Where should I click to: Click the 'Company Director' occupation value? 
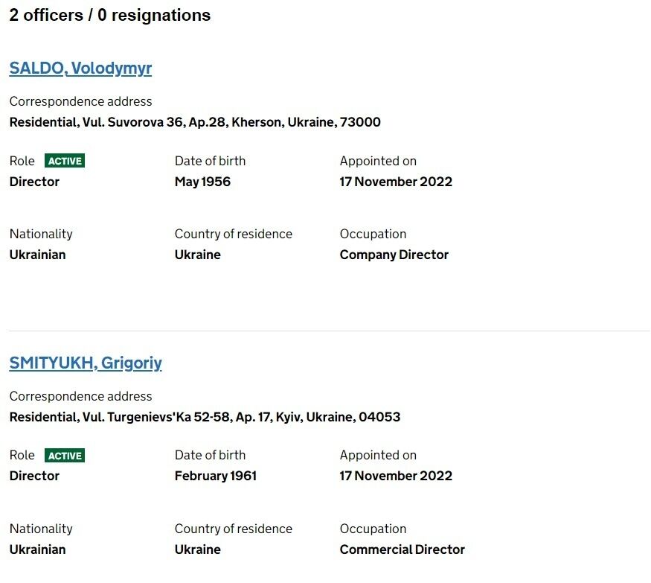394,255
